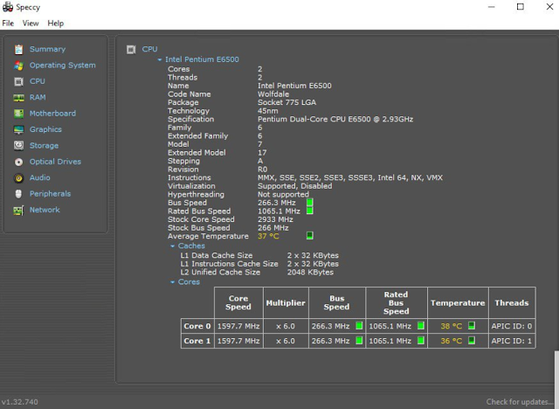
Task: Click the Core 1 row label
Action: click(x=197, y=341)
